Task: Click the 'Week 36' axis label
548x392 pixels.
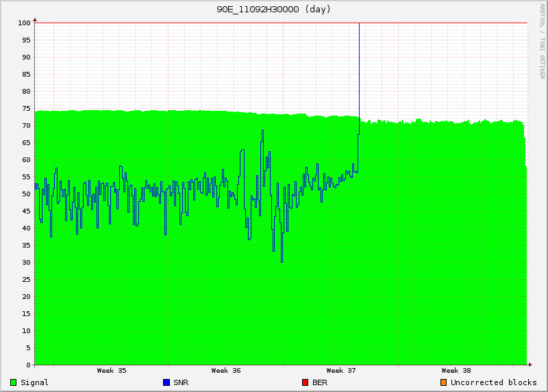Action: pyautogui.click(x=226, y=371)
